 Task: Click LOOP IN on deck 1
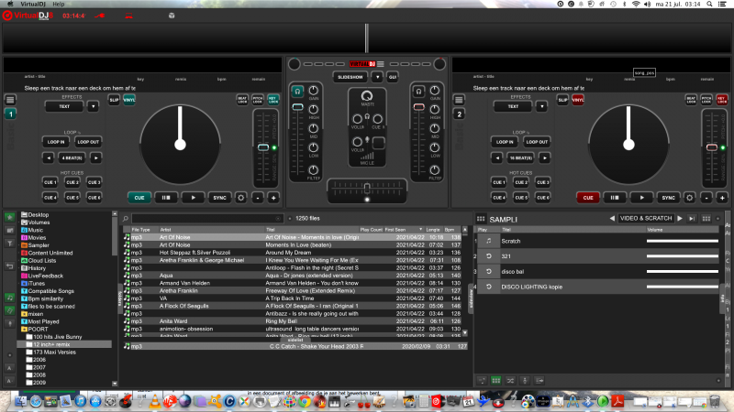56,142
